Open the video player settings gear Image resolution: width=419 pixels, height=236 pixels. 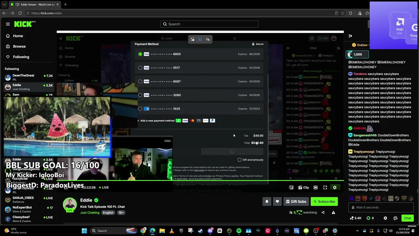tap(335, 187)
